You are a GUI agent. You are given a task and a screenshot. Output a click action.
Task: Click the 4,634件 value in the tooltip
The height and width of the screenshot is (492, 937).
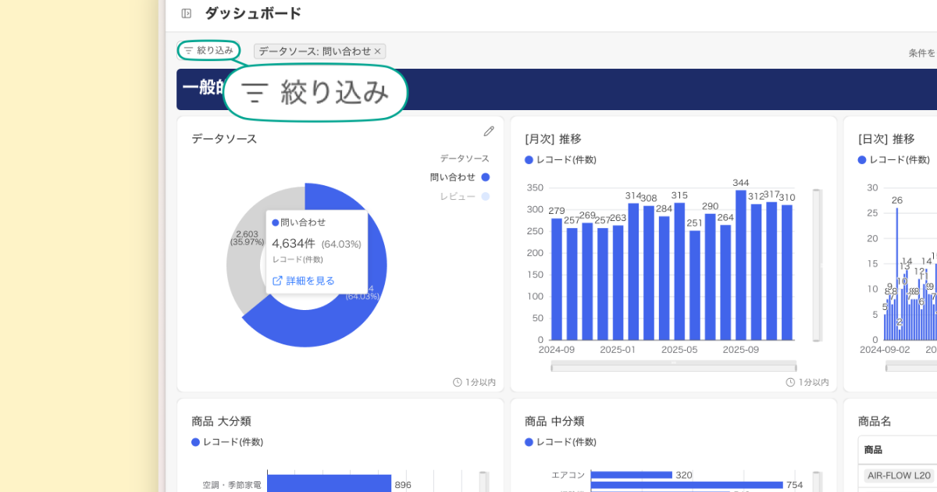point(294,244)
